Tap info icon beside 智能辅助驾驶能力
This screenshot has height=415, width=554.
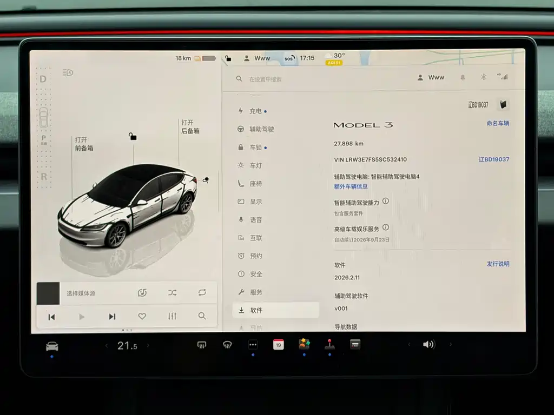click(x=385, y=201)
